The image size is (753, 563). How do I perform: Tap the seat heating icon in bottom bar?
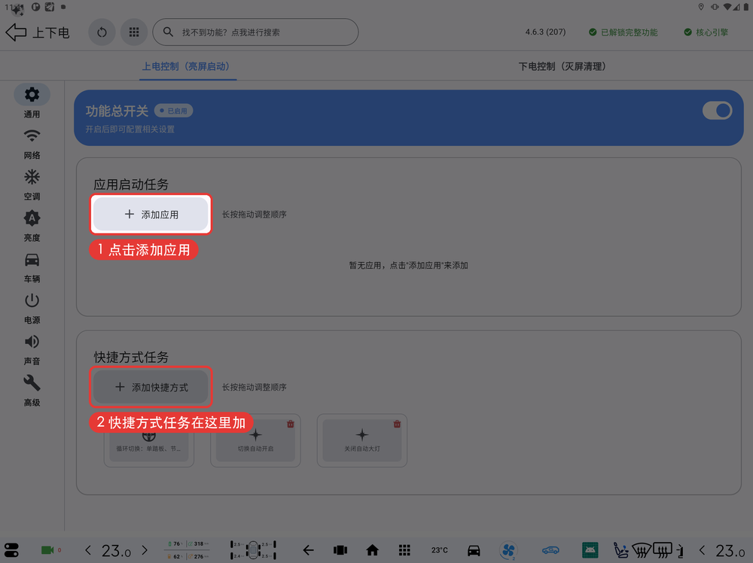coord(621,550)
